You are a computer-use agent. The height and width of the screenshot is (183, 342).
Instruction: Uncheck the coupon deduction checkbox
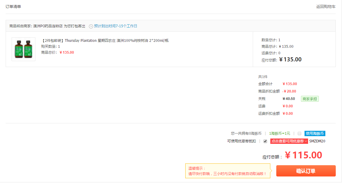pos(265,141)
